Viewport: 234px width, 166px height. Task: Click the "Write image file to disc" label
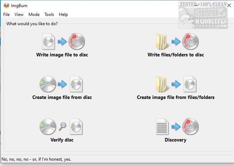(62, 55)
